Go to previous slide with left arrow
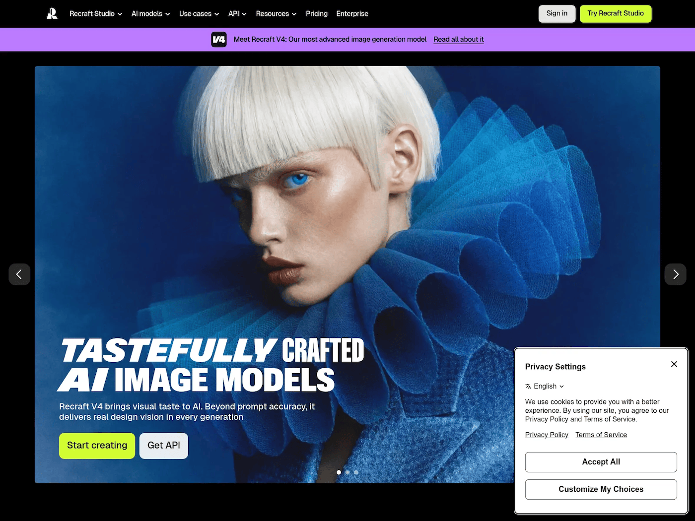695x521 pixels. pyautogui.click(x=19, y=274)
